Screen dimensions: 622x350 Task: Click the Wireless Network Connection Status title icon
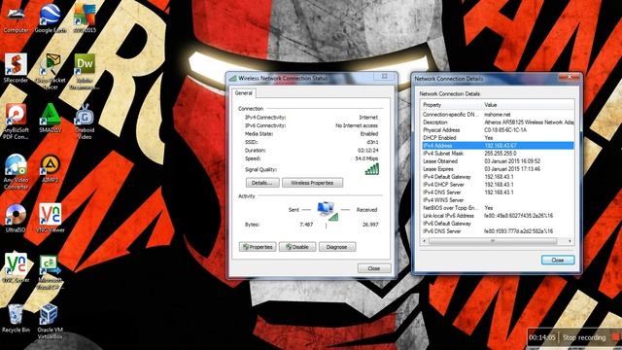pyautogui.click(x=233, y=78)
